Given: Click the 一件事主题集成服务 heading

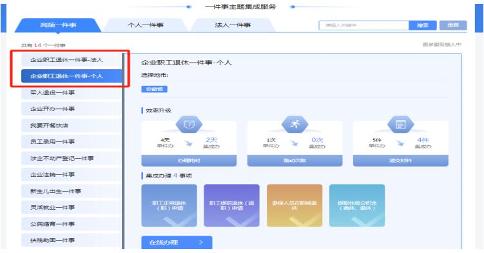Looking at the screenshot, I should [240, 6].
